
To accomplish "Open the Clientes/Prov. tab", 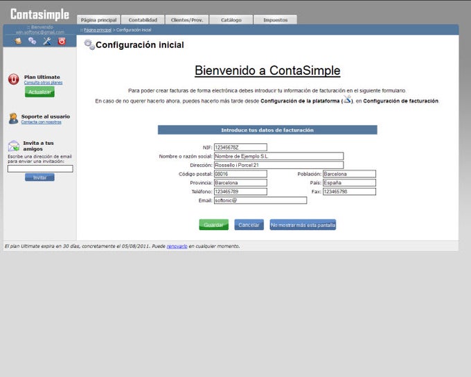I will pyautogui.click(x=187, y=19).
